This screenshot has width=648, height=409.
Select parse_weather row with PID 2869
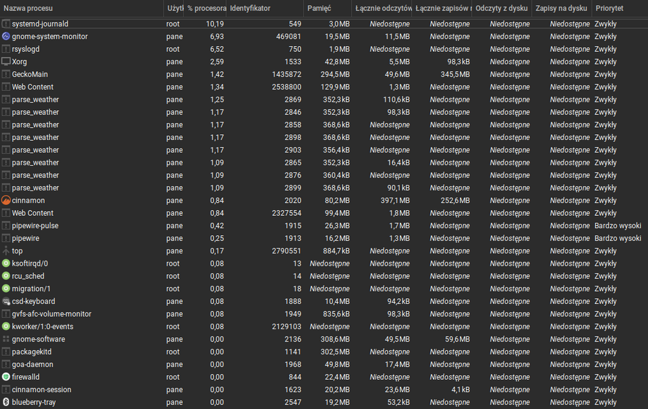coord(324,100)
